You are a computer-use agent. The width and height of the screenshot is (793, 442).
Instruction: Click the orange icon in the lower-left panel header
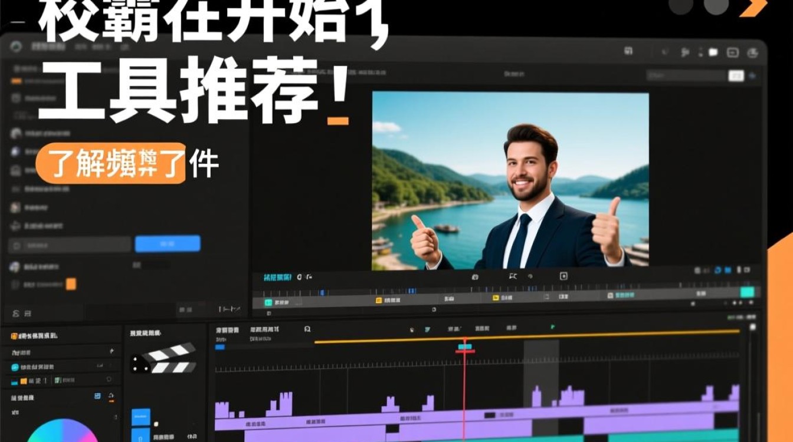tap(14, 336)
